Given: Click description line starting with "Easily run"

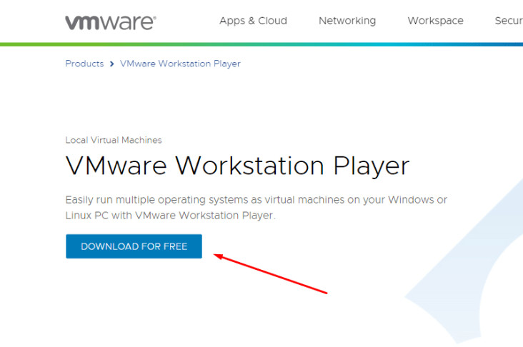Looking at the screenshot, I should pyautogui.click(x=256, y=199).
